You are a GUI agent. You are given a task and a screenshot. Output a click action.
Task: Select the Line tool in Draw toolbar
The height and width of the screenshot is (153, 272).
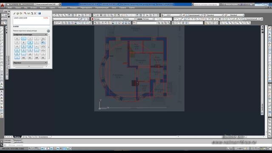(2, 28)
